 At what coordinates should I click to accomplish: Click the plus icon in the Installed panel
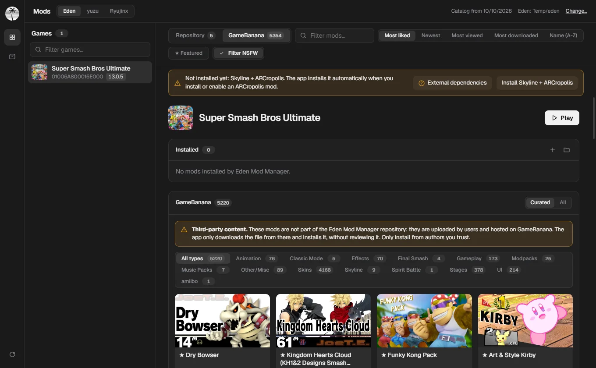(553, 150)
